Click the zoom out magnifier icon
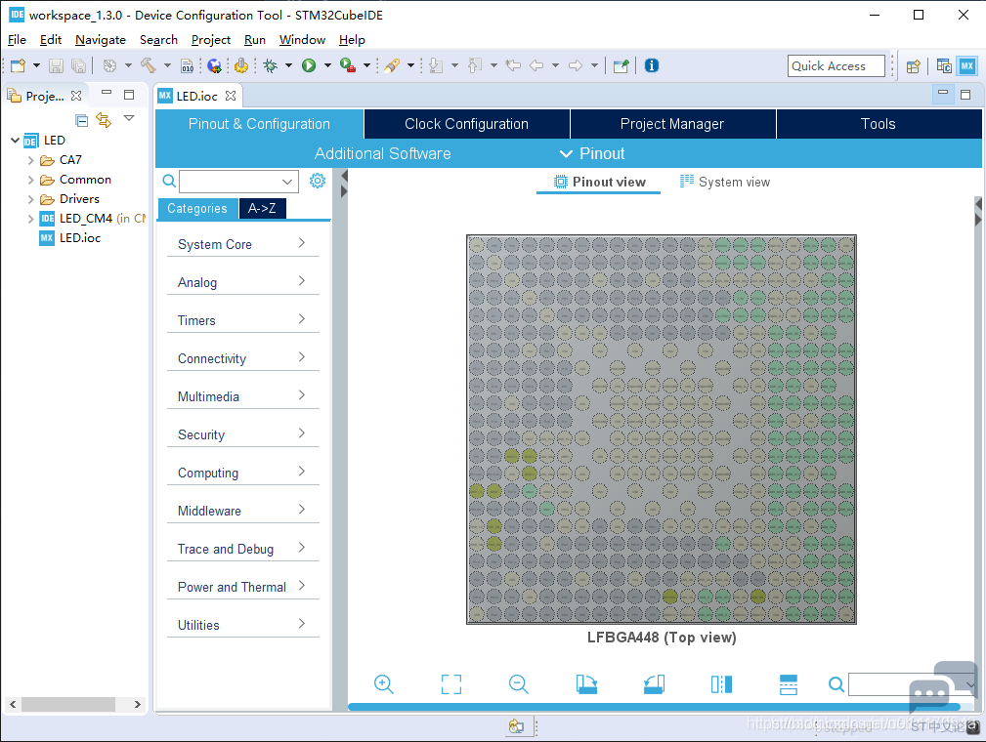The width and height of the screenshot is (986, 742). pyautogui.click(x=518, y=684)
